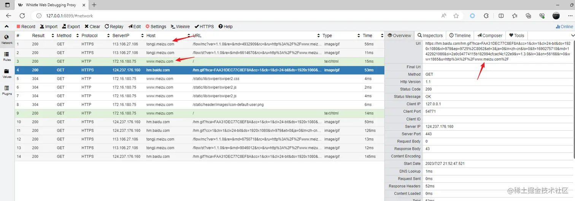Click the Start Date value 2023/7/27
Image resolution: width=575 pixels, height=201 pixels.
[x=445, y=164]
